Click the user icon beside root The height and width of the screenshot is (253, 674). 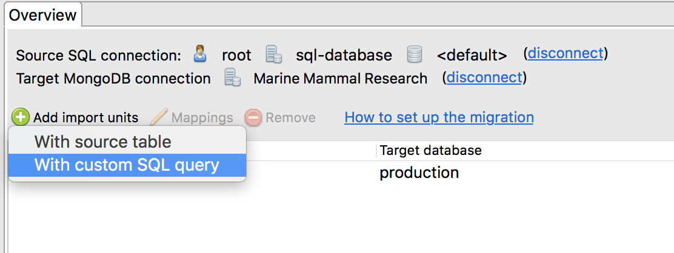[x=200, y=55]
